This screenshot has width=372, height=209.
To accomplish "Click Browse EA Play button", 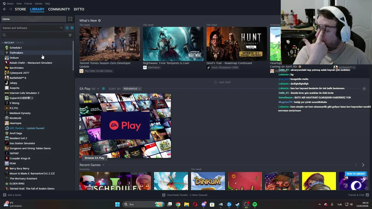I will point(94,158).
